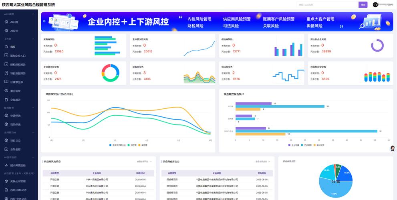
Task: Open AI应用 robot icon in sidebar
Action: (6, 31)
